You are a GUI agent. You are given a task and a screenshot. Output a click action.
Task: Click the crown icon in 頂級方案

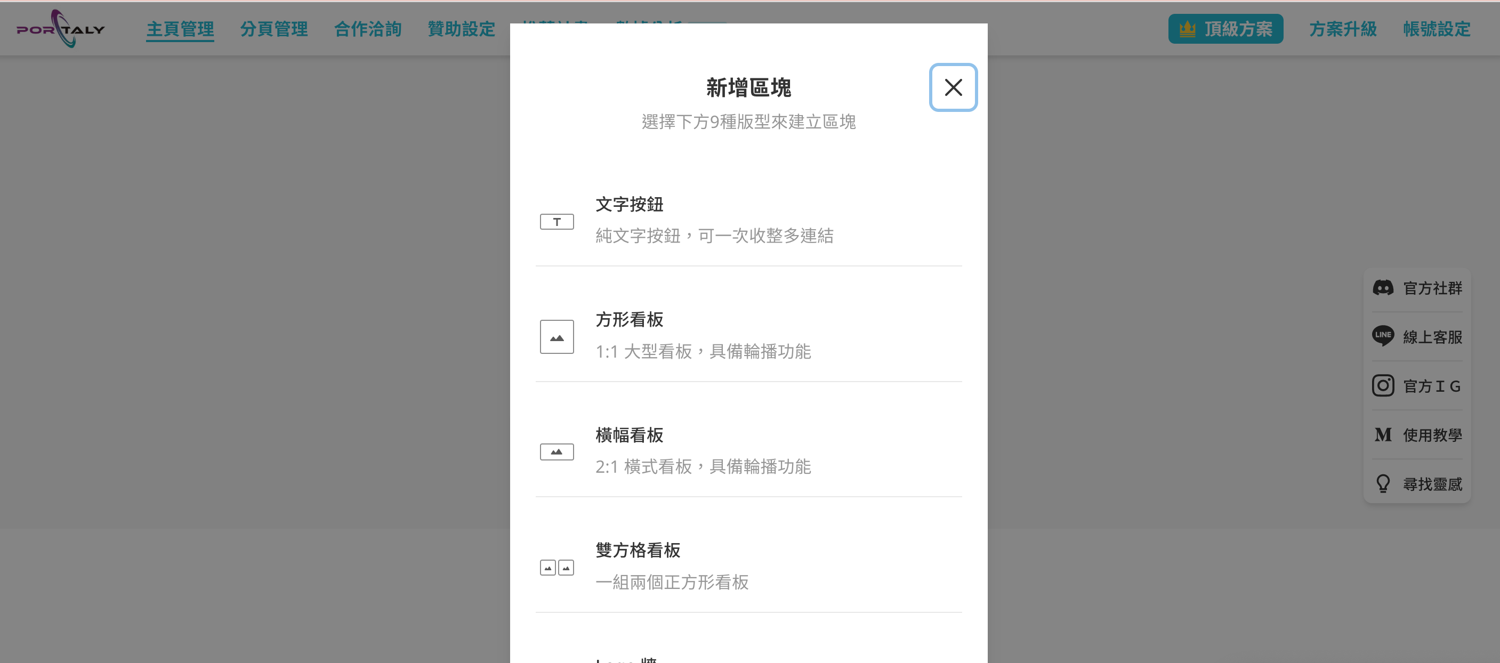click(x=1187, y=29)
